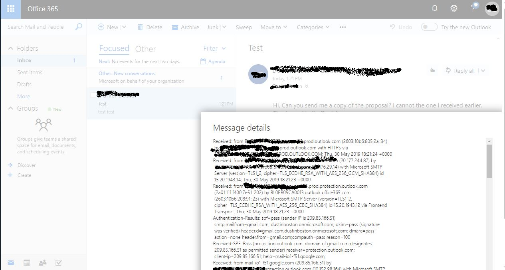Viewport: 505px width, 270px height.
Task: Show More folders
Action: (x=24, y=96)
